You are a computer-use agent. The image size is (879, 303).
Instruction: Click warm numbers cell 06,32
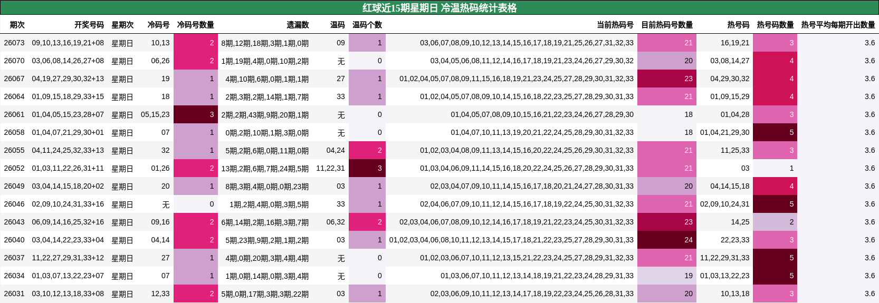coord(336,222)
